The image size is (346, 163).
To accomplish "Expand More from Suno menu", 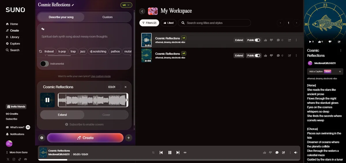I will click(x=17, y=152).
